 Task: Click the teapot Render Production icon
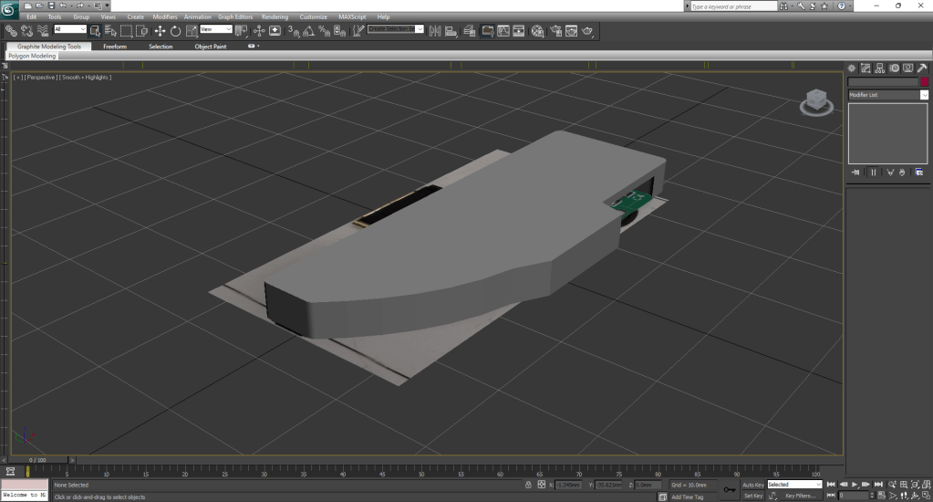click(588, 31)
